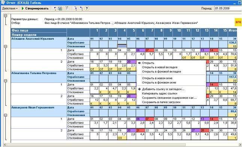Click the greyed-out filter funnel toolbar icon

[67, 8]
